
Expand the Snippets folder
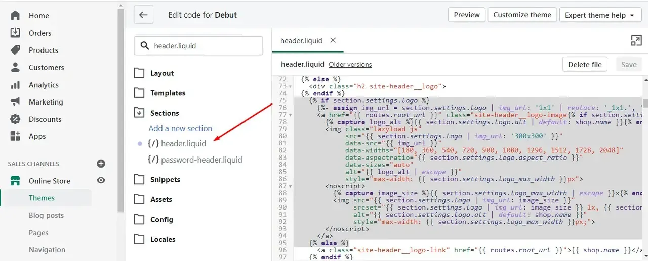[157, 180]
